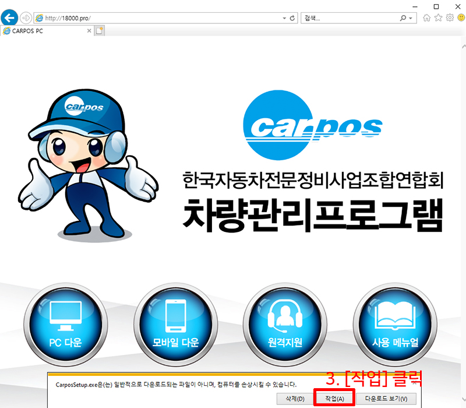This screenshot has width=466, height=408.
Task: Click the 삭제(D) button in download bar
Action: coord(295,399)
